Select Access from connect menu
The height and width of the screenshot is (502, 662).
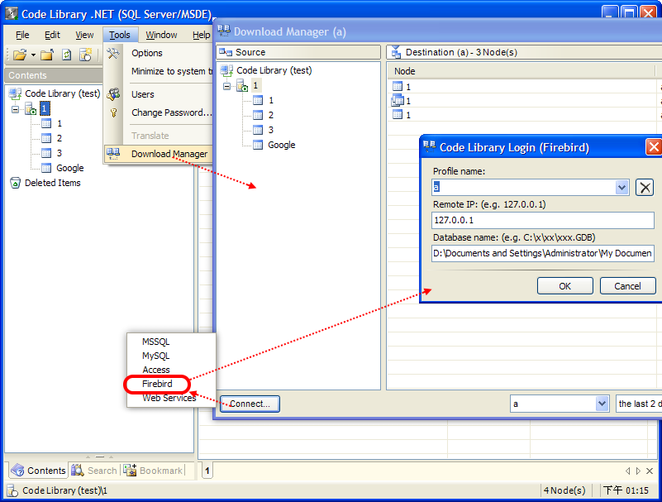click(156, 370)
